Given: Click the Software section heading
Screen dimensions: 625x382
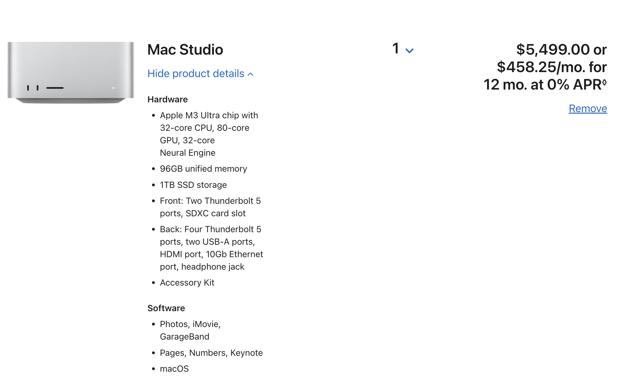Looking at the screenshot, I should coord(166,308).
